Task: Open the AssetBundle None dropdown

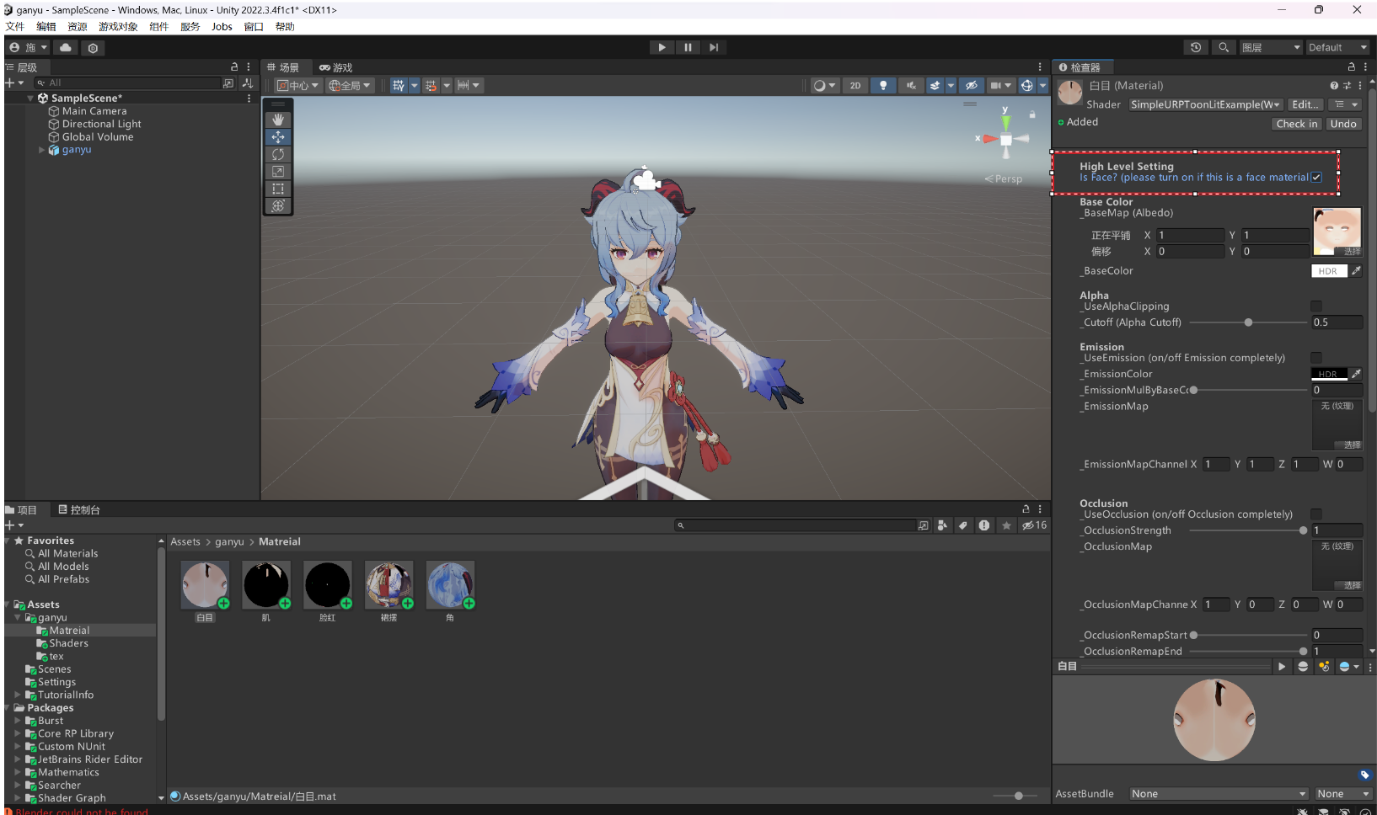Action: coord(1219,794)
